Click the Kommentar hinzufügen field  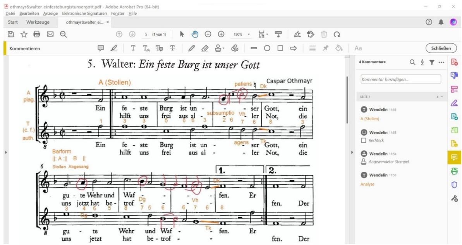point(401,79)
